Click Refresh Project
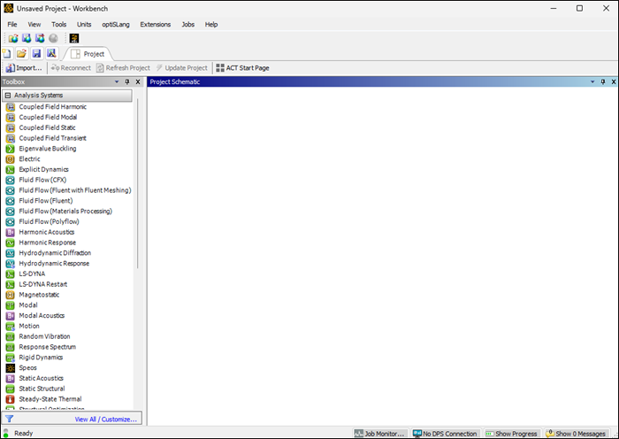The height and width of the screenshot is (439, 619). click(x=123, y=68)
